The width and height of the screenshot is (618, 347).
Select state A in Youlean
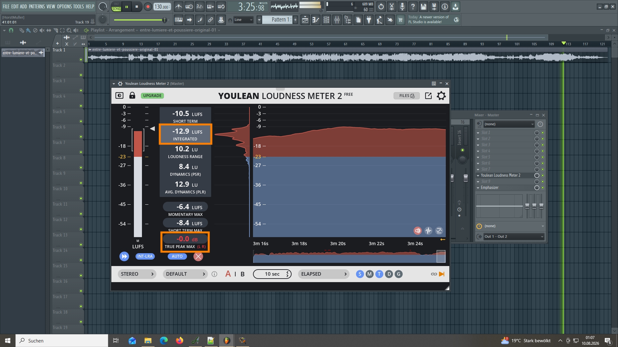228,274
